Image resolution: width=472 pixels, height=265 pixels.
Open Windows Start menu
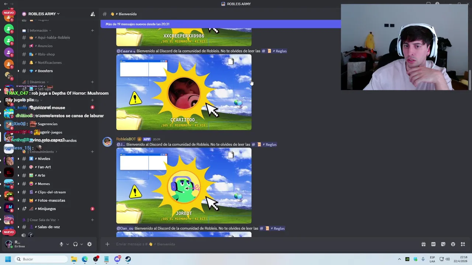pyautogui.click(x=8, y=259)
